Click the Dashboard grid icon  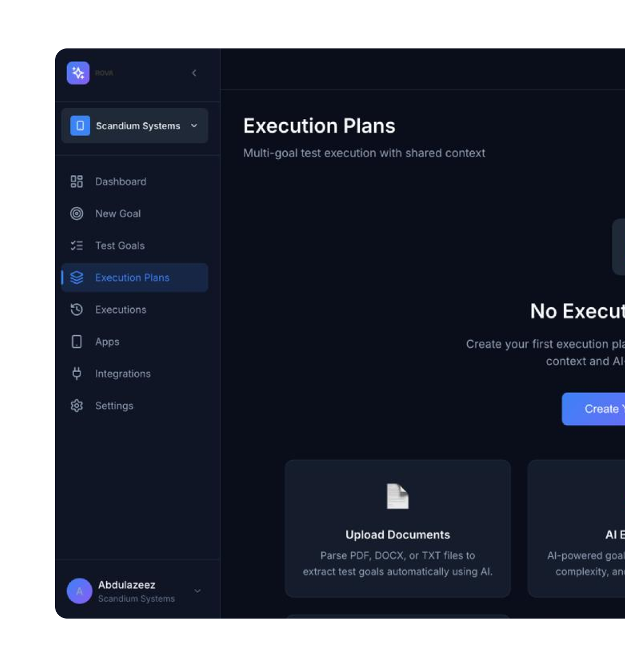[77, 182]
